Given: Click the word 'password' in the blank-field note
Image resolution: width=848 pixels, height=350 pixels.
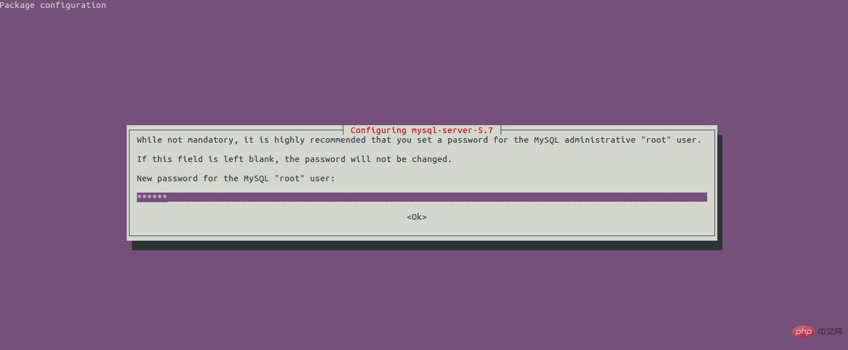Looking at the screenshot, I should point(325,159).
